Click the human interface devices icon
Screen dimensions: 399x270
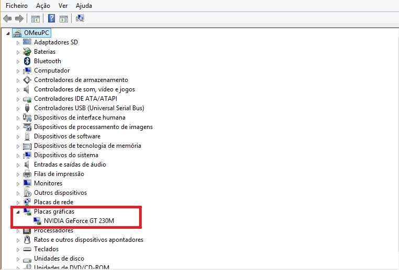(27, 118)
